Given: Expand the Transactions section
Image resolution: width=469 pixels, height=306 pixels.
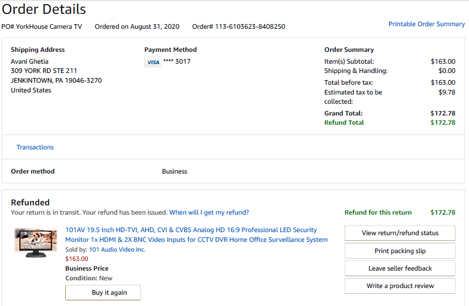Looking at the screenshot, I should [35, 147].
